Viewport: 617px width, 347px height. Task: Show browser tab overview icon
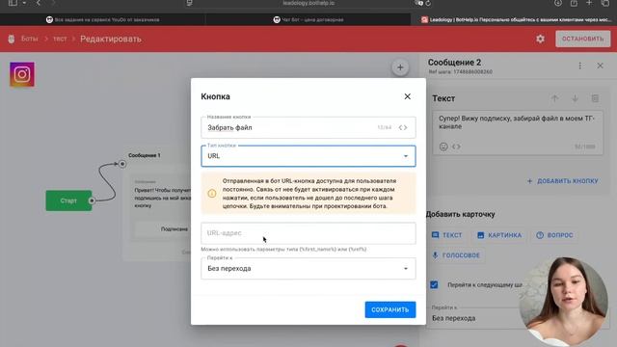pos(605,3)
